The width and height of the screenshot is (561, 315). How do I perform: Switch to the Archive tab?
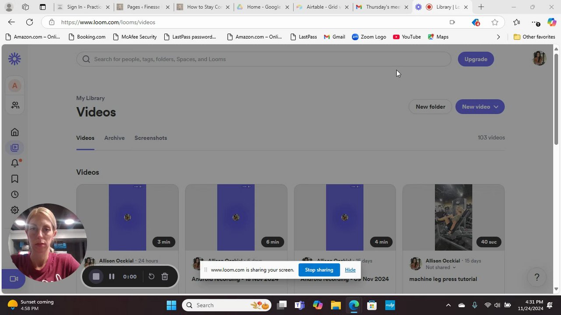coord(114,138)
